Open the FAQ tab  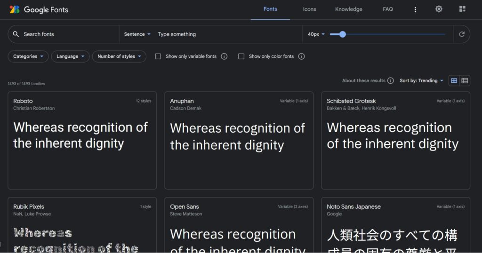point(388,9)
